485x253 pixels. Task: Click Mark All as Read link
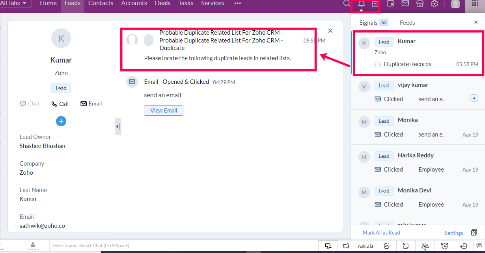pos(381,233)
